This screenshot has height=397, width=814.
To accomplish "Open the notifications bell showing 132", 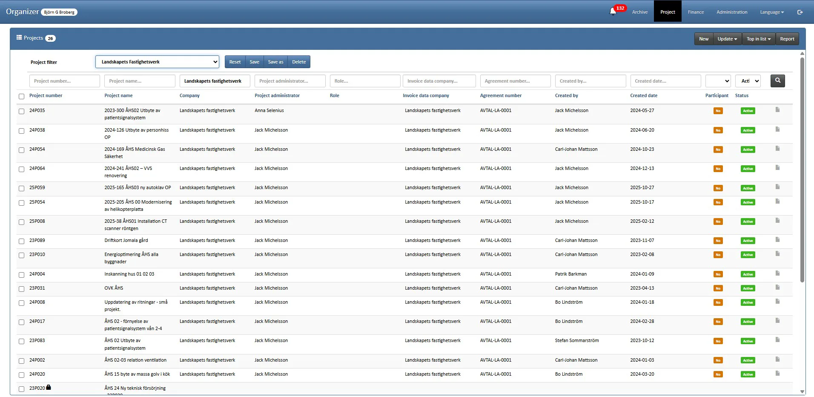I will click(613, 12).
